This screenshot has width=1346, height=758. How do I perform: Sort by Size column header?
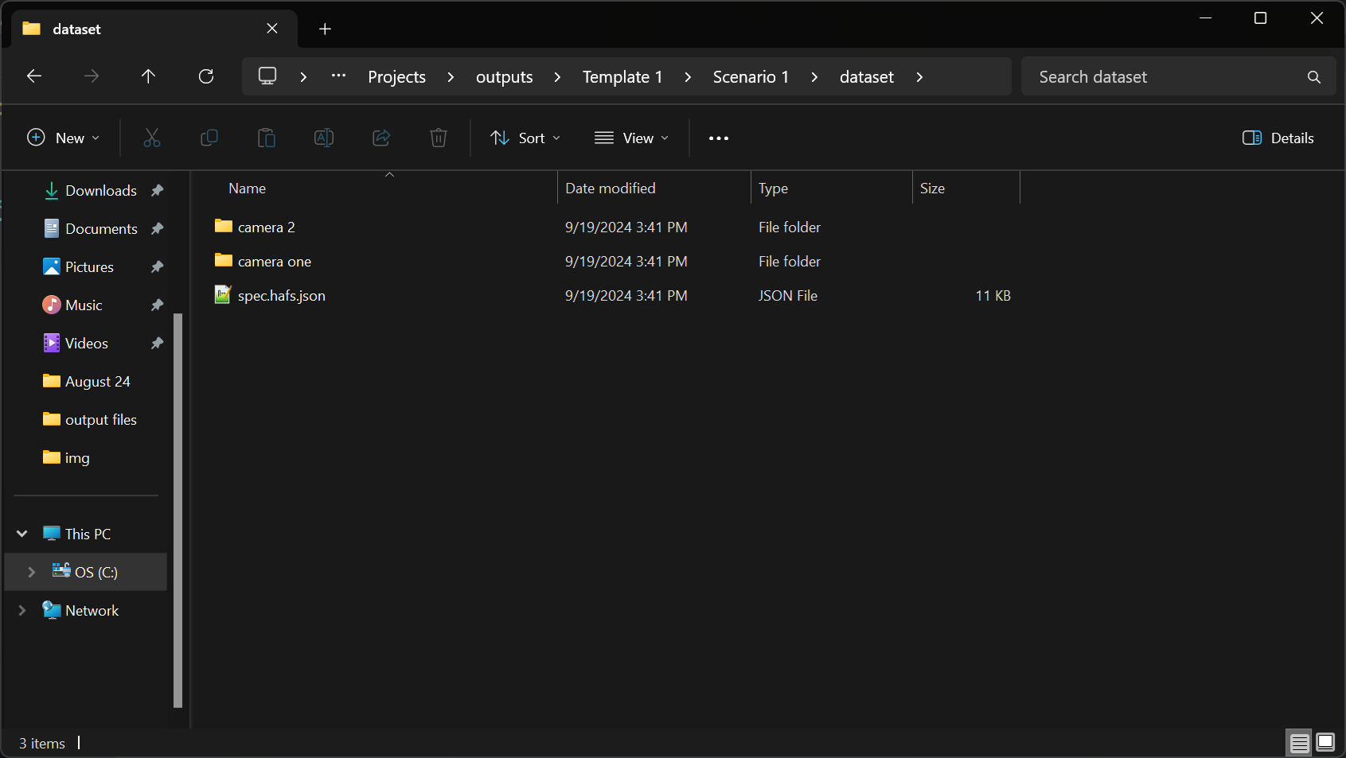point(932,189)
